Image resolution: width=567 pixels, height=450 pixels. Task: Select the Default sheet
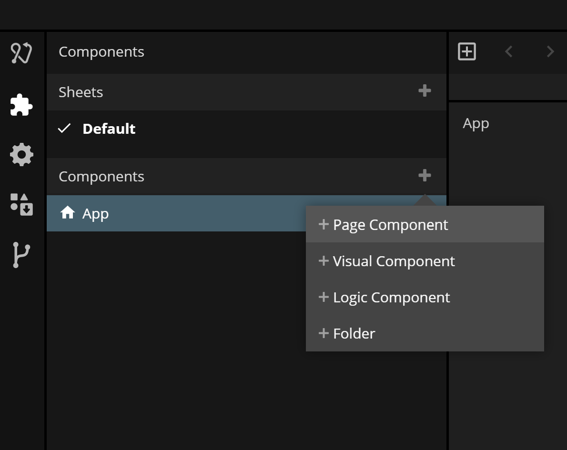109,129
